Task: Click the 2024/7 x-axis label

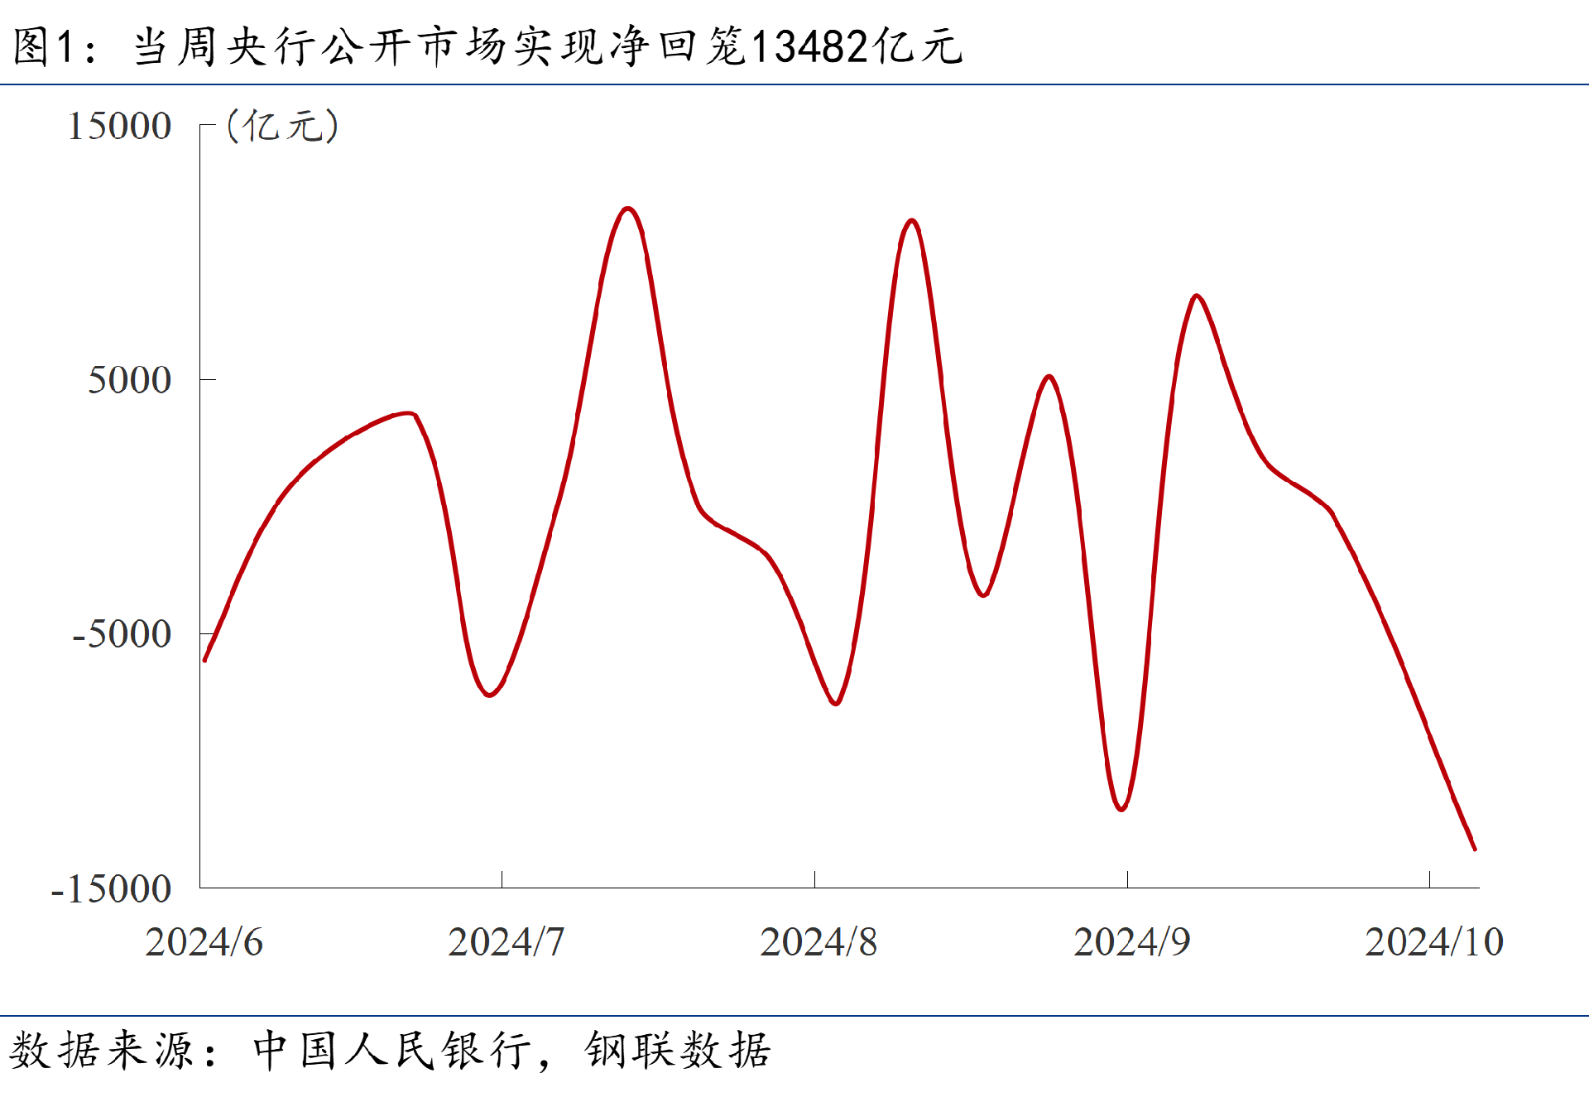Action: click(506, 942)
